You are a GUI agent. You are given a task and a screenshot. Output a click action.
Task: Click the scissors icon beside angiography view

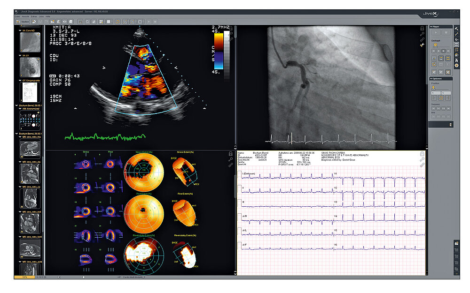[x=422, y=45]
